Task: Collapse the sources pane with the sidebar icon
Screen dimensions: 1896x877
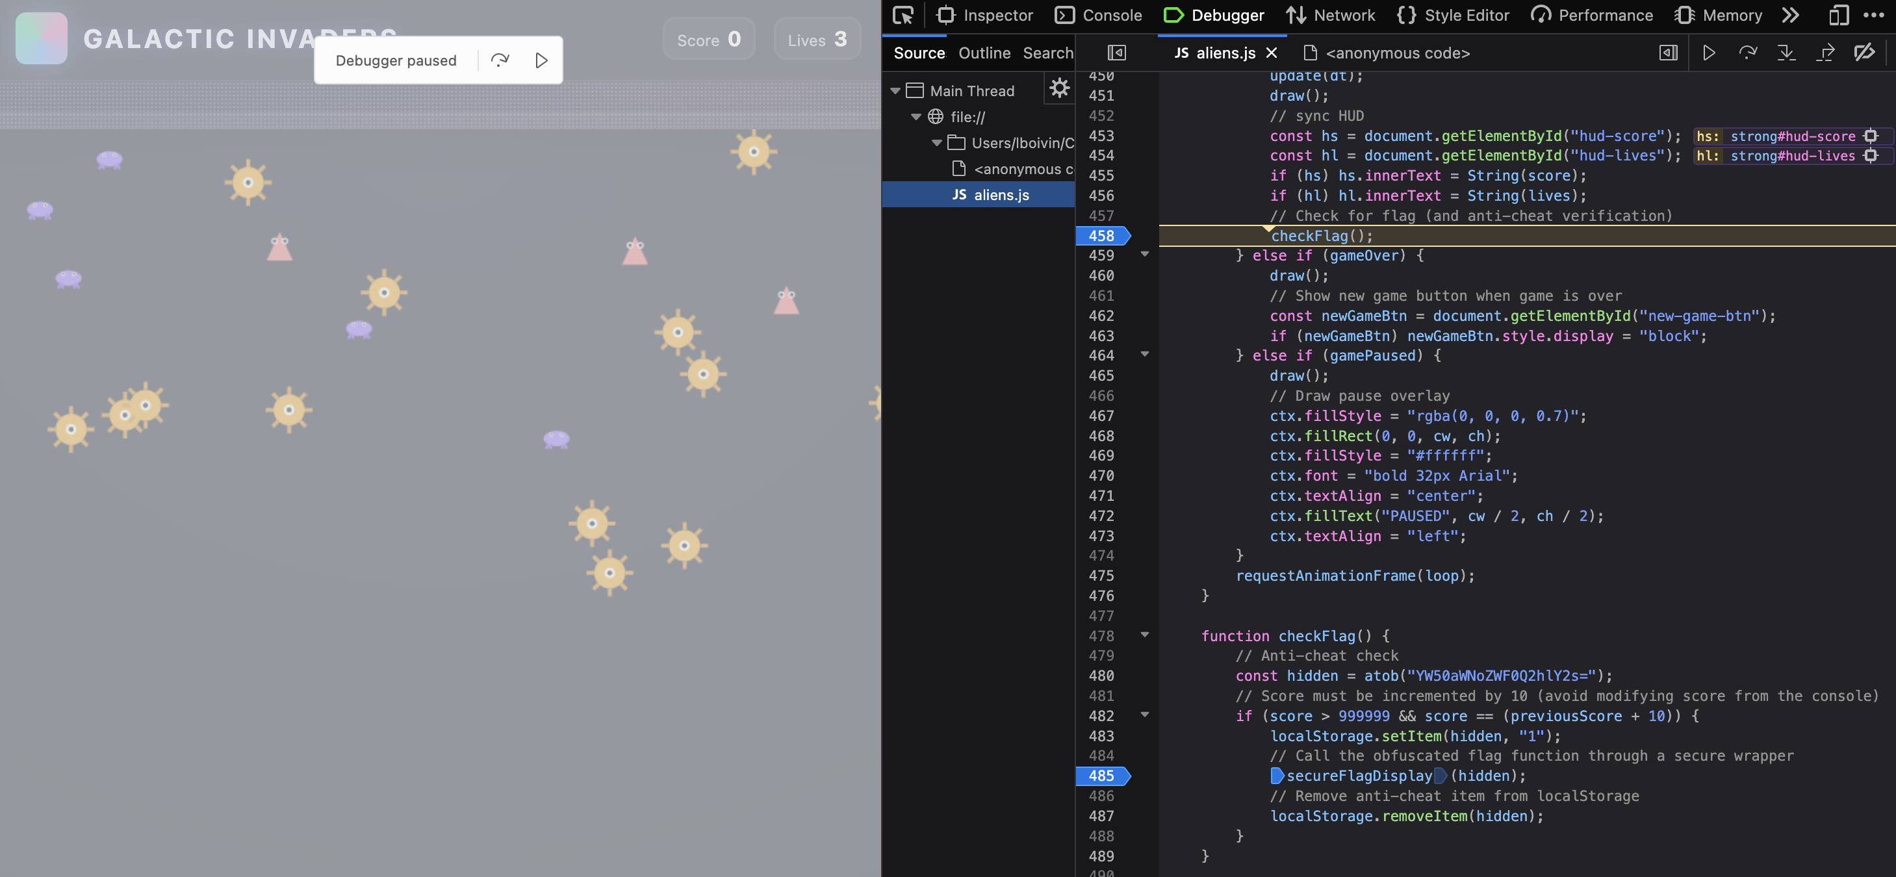Action: pos(1116,52)
